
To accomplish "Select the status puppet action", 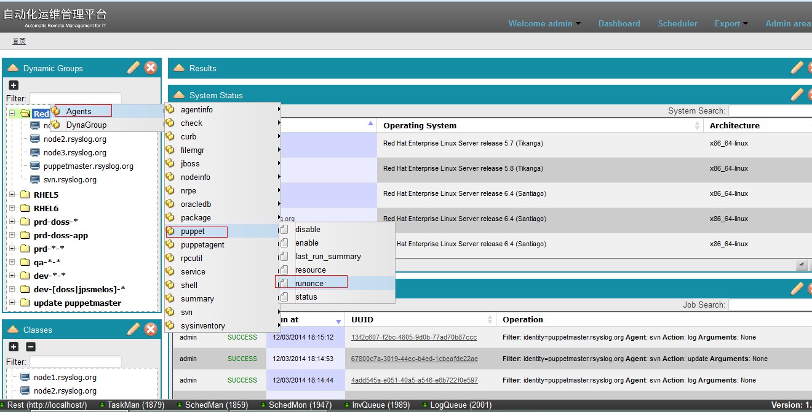I will click(x=336, y=297).
